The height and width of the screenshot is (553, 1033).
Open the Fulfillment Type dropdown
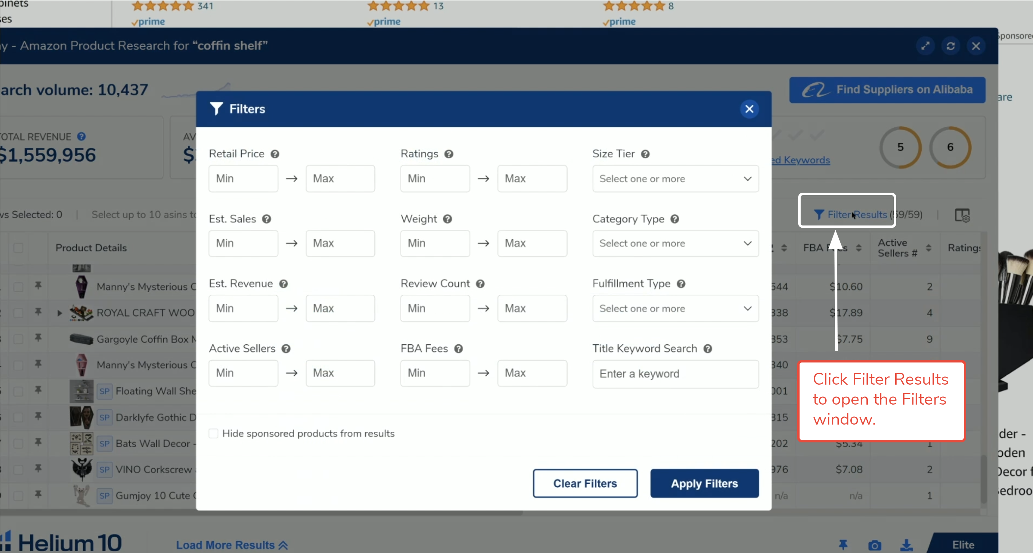(x=675, y=309)
